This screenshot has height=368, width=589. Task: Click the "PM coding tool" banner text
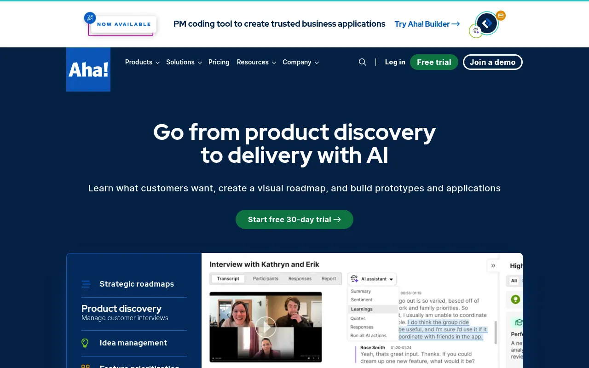point(279,24)
